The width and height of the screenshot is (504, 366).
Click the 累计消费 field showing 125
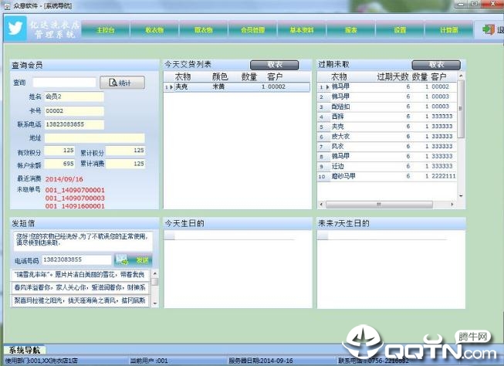pyautogui.click(x=125, y=164)
